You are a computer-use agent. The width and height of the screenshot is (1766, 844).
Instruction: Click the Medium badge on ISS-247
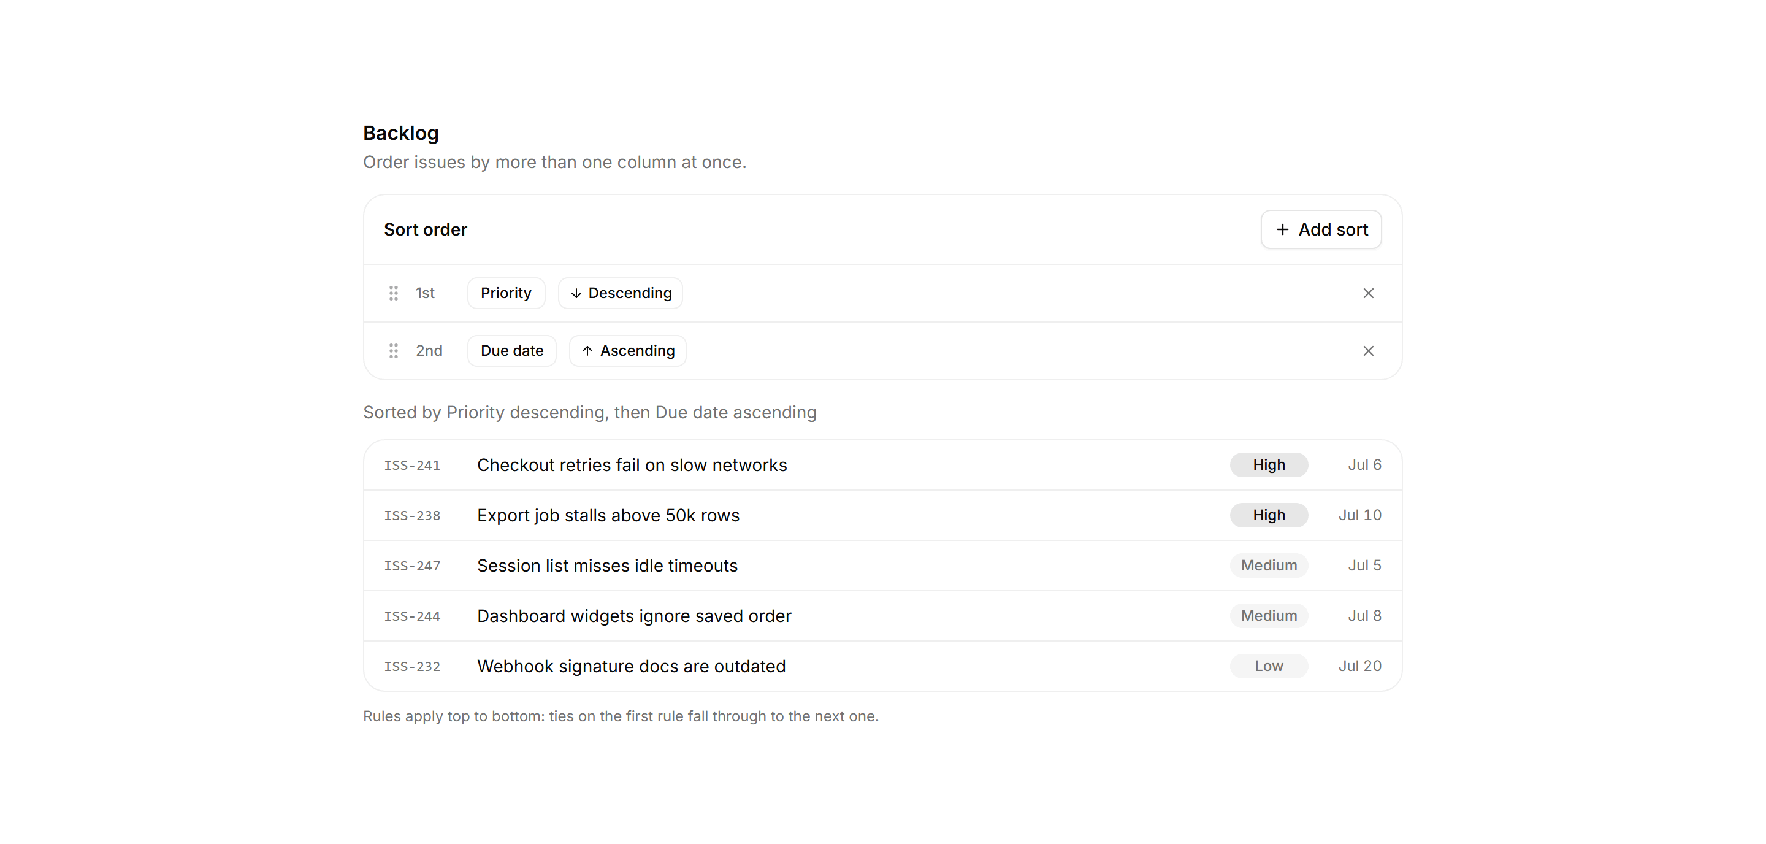tap(1269, 566)
